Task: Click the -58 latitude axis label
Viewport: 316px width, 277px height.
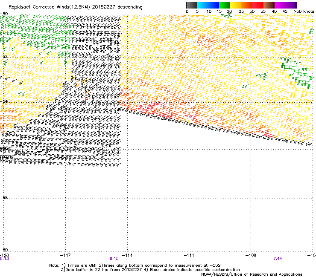Action: [x=4, y=198]
